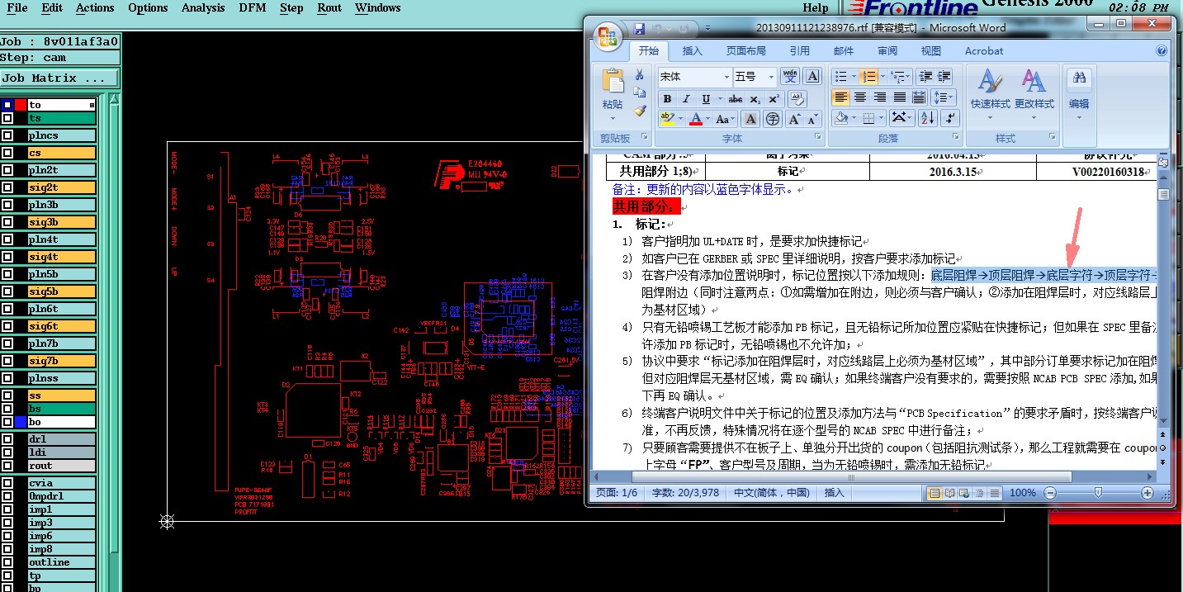Apply subscript x₂ formatting
Viewport: 1183px width, 592px height.
coord(756,99)
